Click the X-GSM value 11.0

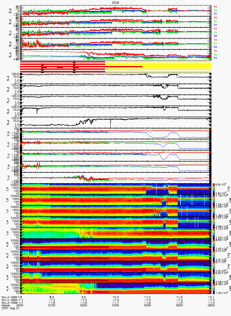point(147,297)
